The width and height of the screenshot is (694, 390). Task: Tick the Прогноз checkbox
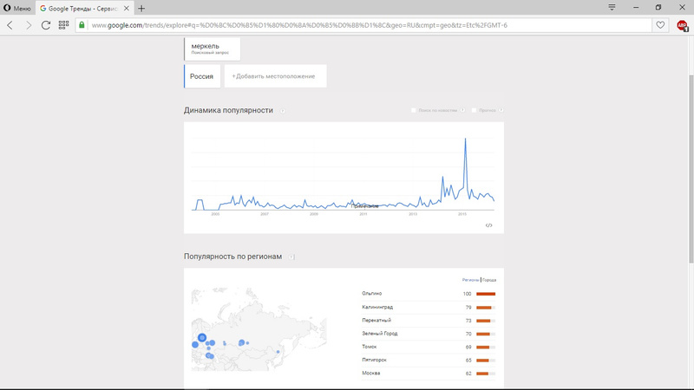click(x=474, y=110)
